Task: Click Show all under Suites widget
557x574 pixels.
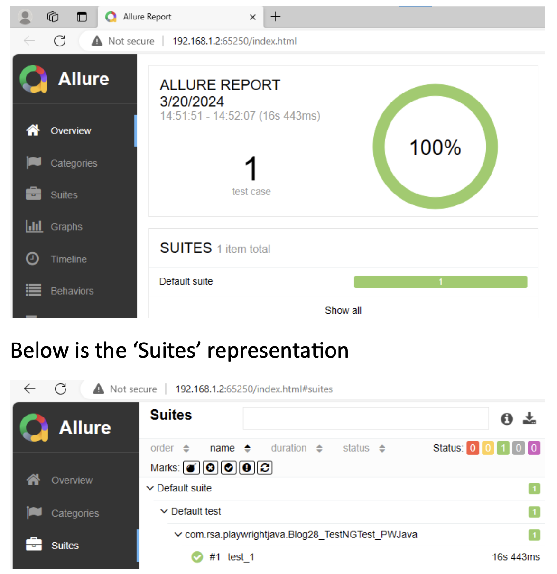Action: [343, 310]
